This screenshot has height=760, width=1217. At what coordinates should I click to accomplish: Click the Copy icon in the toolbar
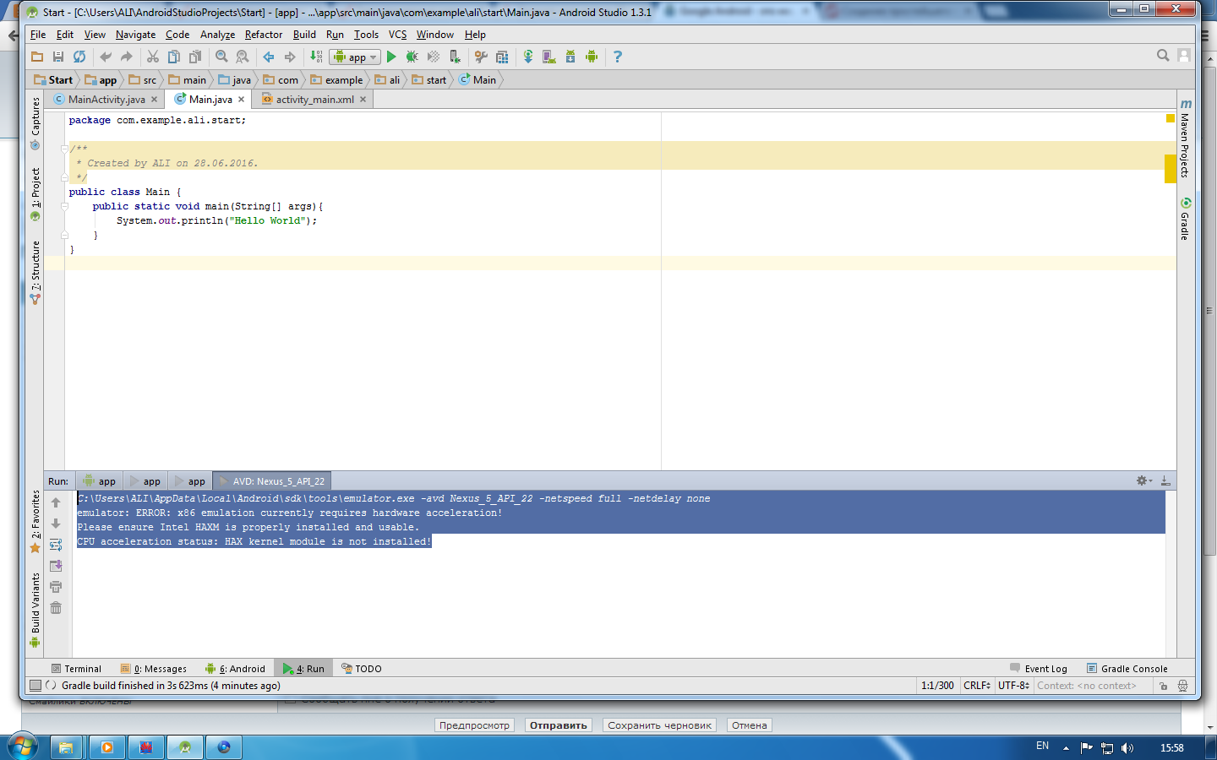(x=174, y=57)
